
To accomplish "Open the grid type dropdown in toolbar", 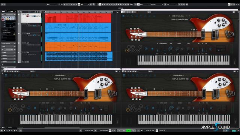I will click(157, 4).
